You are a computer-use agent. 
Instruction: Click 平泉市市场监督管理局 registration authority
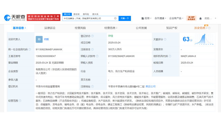coord(48,86)
